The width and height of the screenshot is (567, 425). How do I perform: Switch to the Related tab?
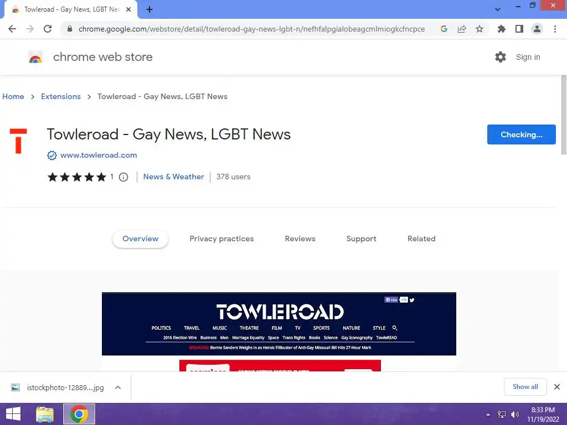[421, 239]
